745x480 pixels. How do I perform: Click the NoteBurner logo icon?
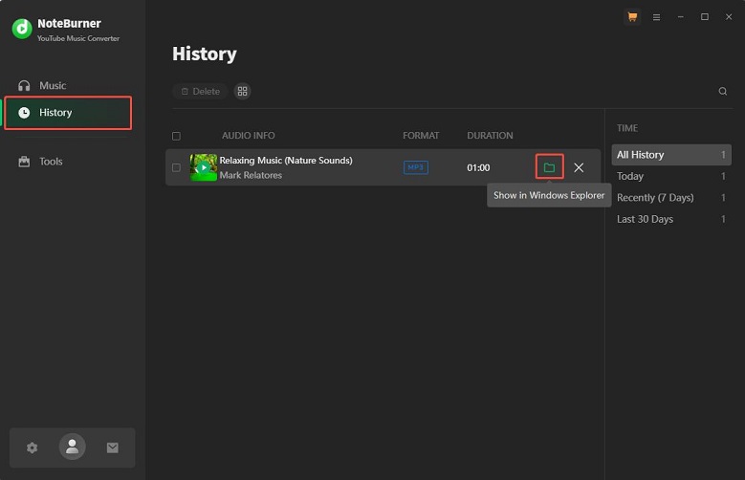[x=22, y=29]
